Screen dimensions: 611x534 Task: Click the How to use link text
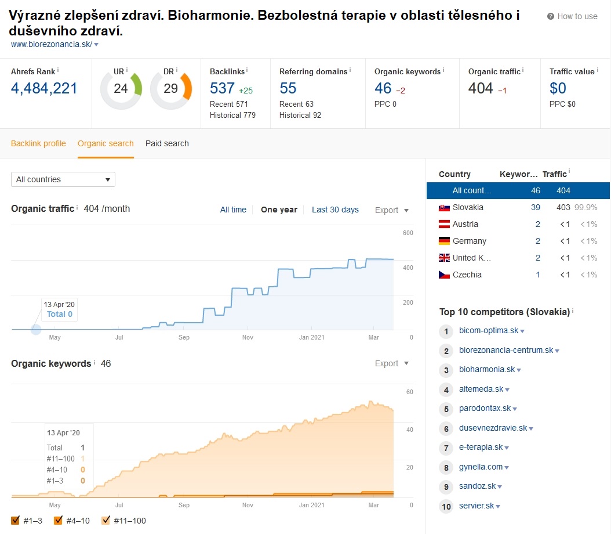click(x=577, y=16)
